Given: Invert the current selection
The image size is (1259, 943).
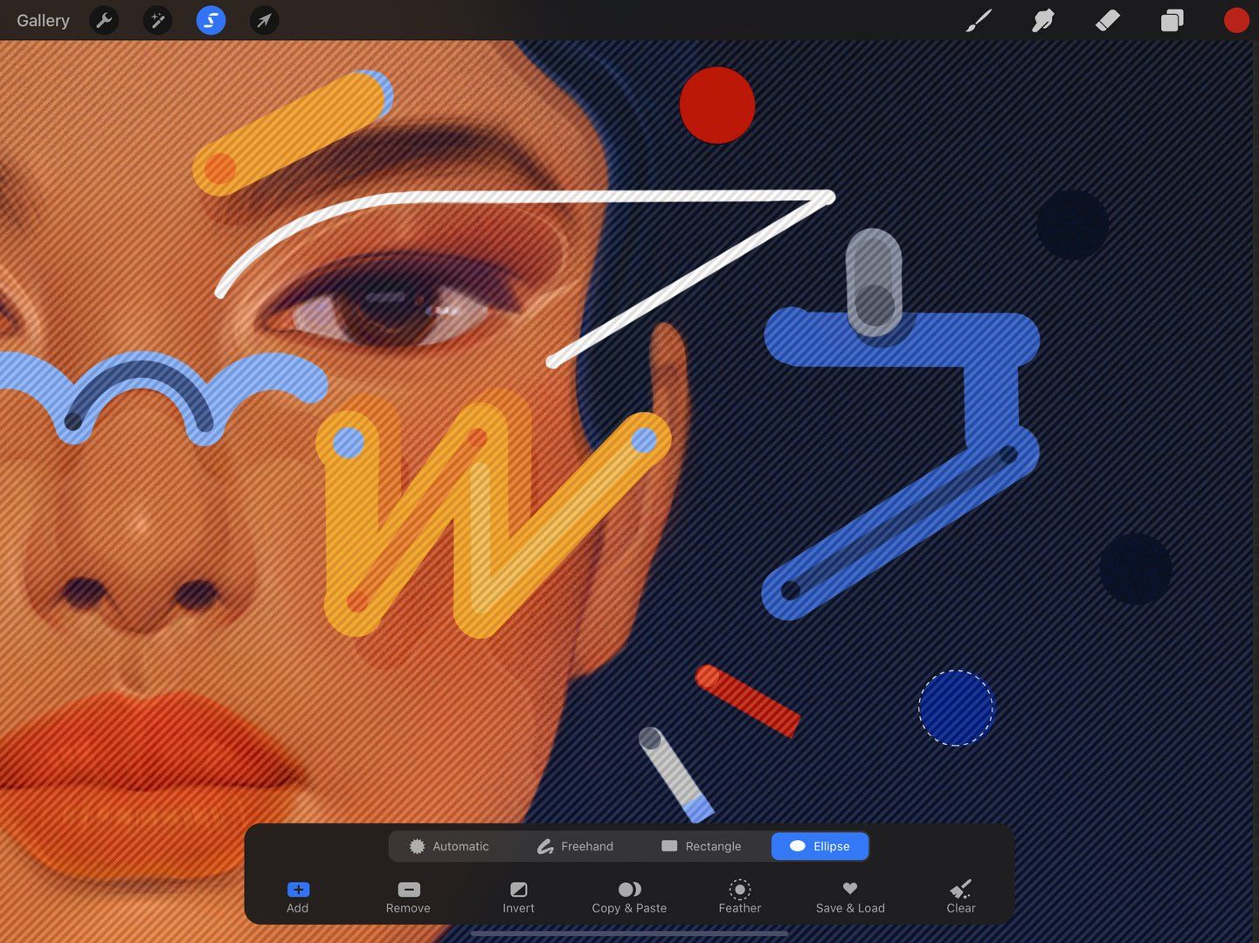Looking at the screenshot, I should pyautogui.click(x=518, y=897).
